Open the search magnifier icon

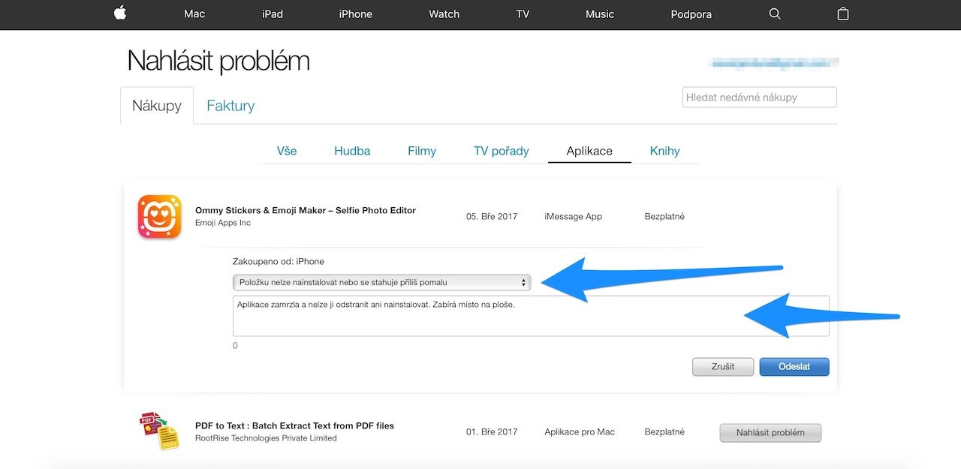click(x=776, y=14)
